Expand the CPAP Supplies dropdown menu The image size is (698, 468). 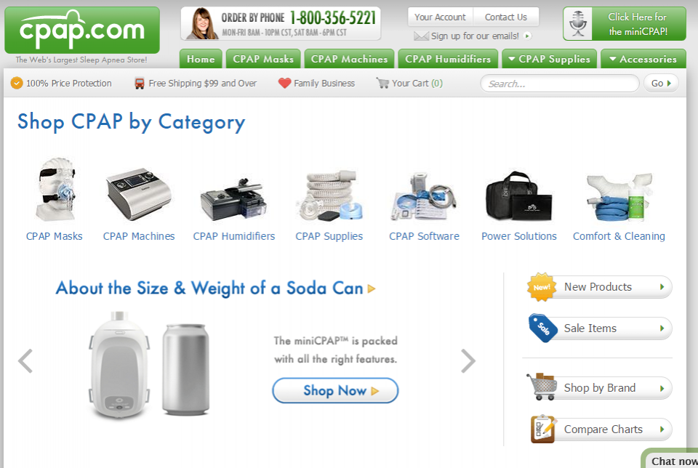pos(550,59)
